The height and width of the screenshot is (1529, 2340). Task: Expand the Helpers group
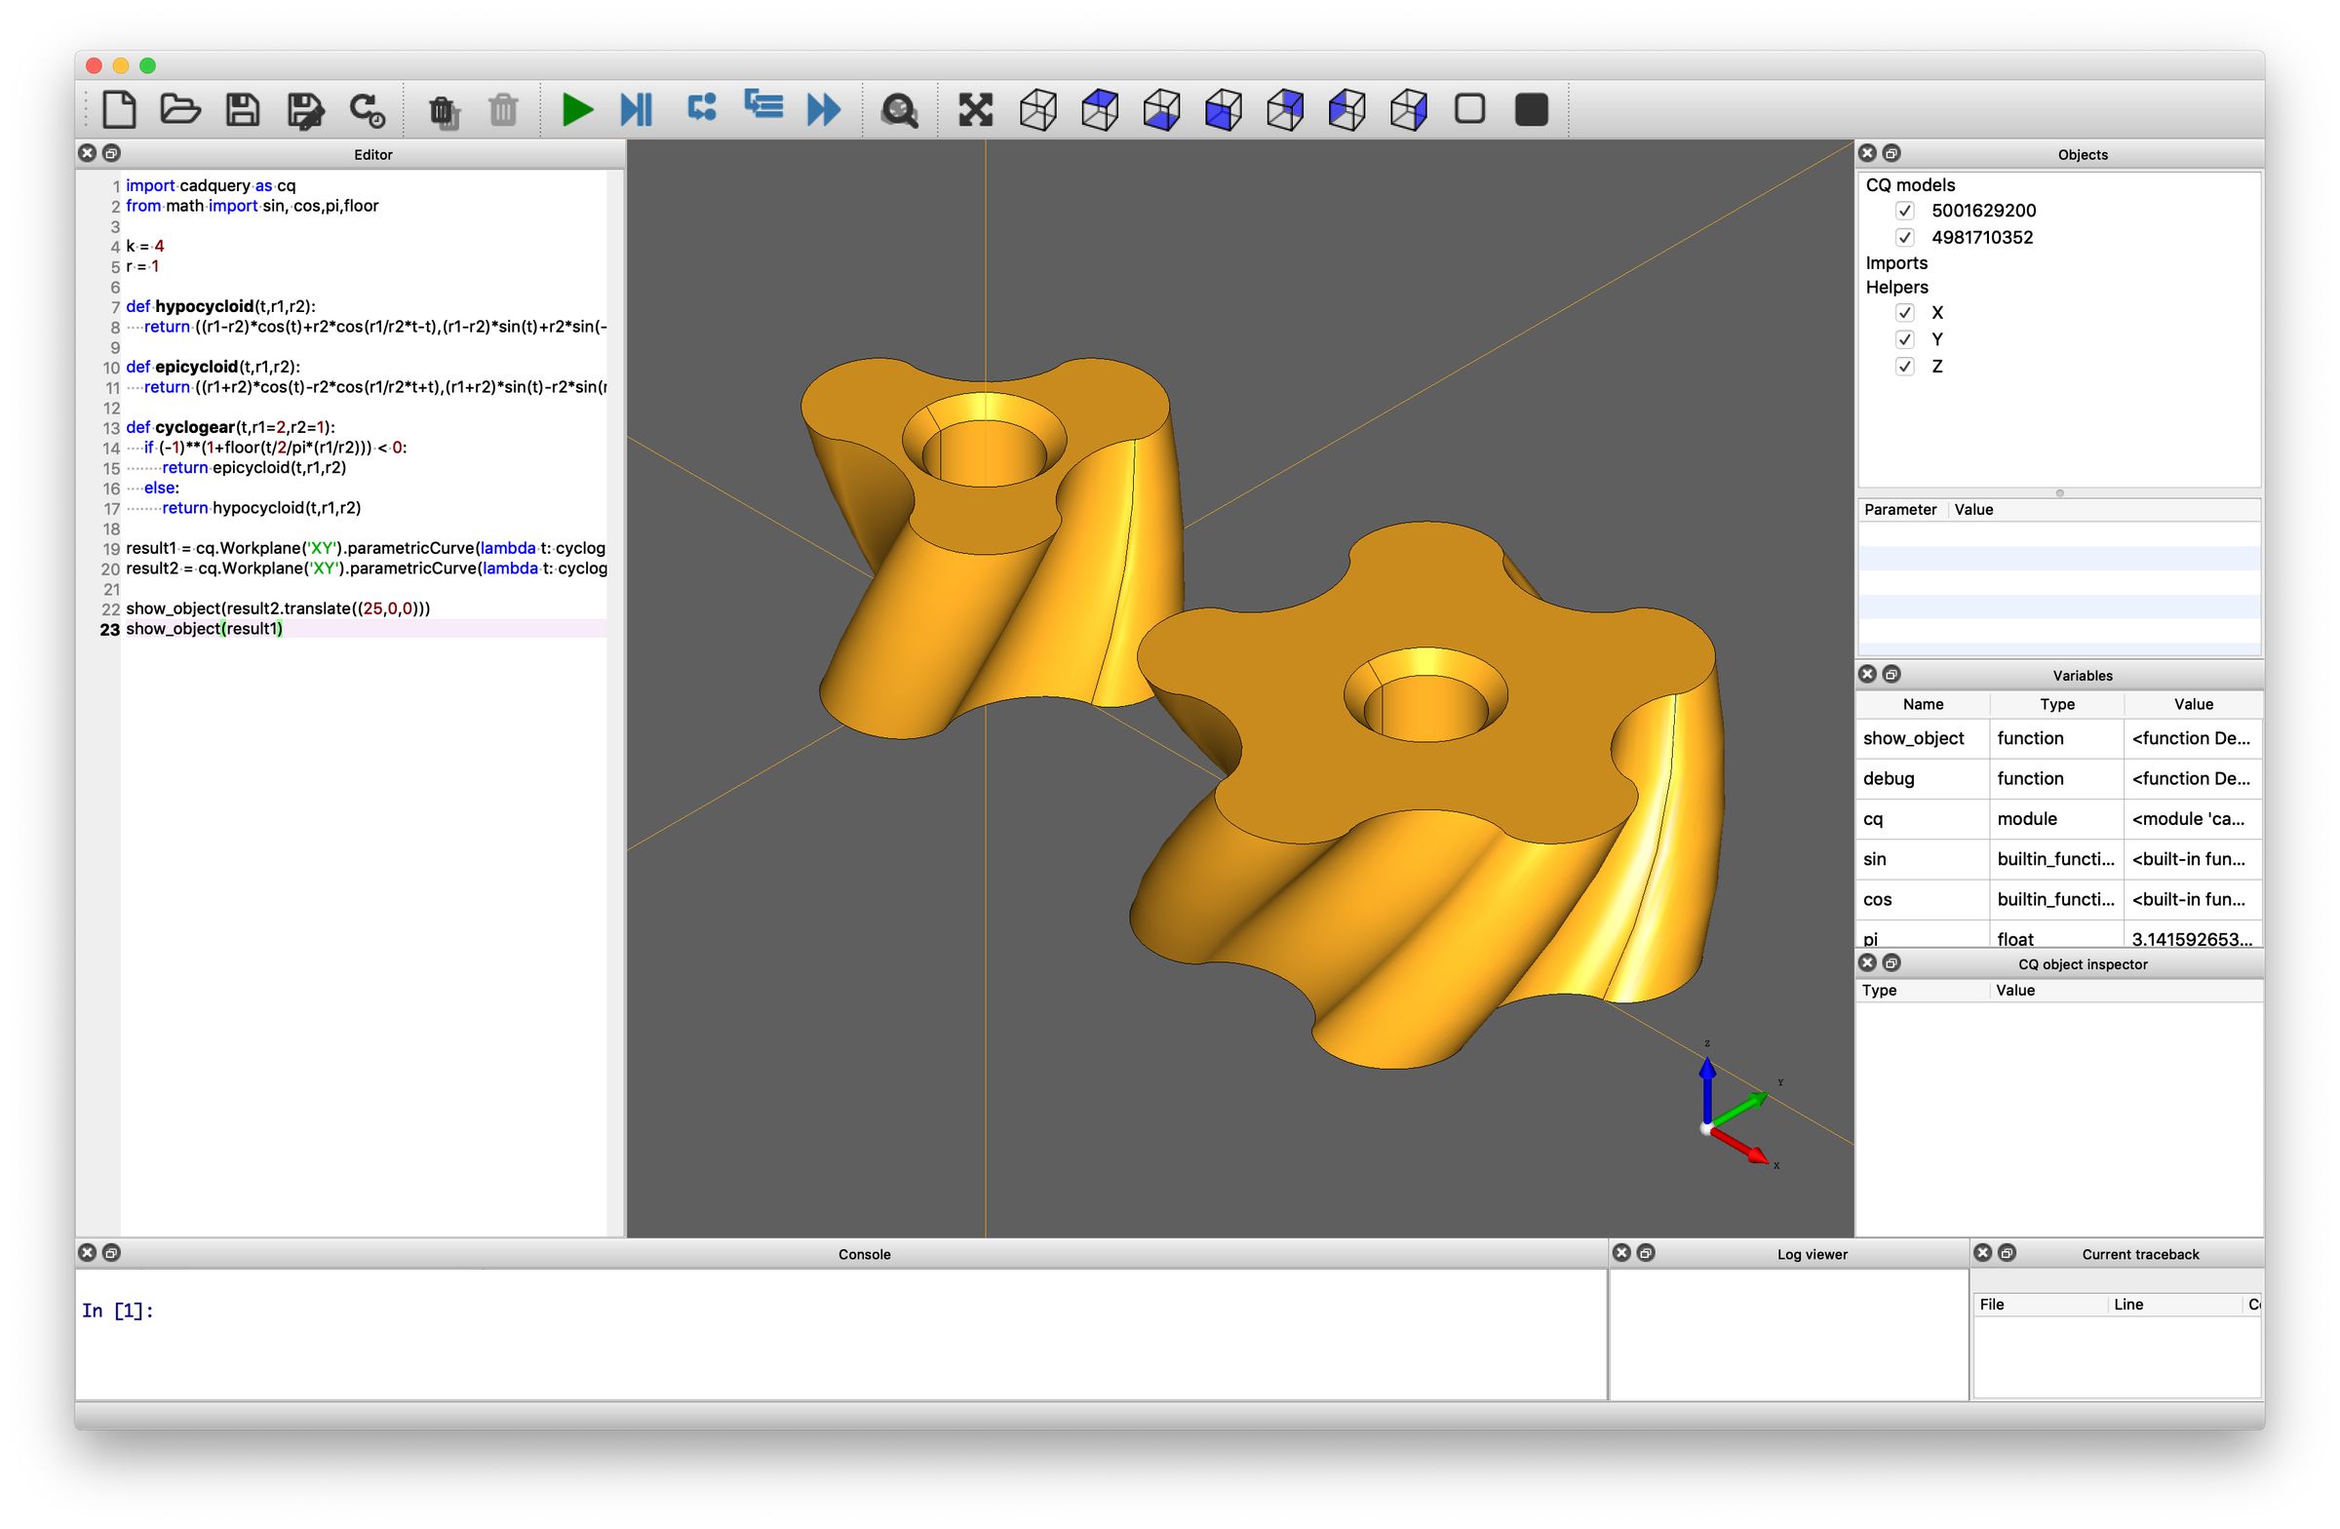point(1898,287)
